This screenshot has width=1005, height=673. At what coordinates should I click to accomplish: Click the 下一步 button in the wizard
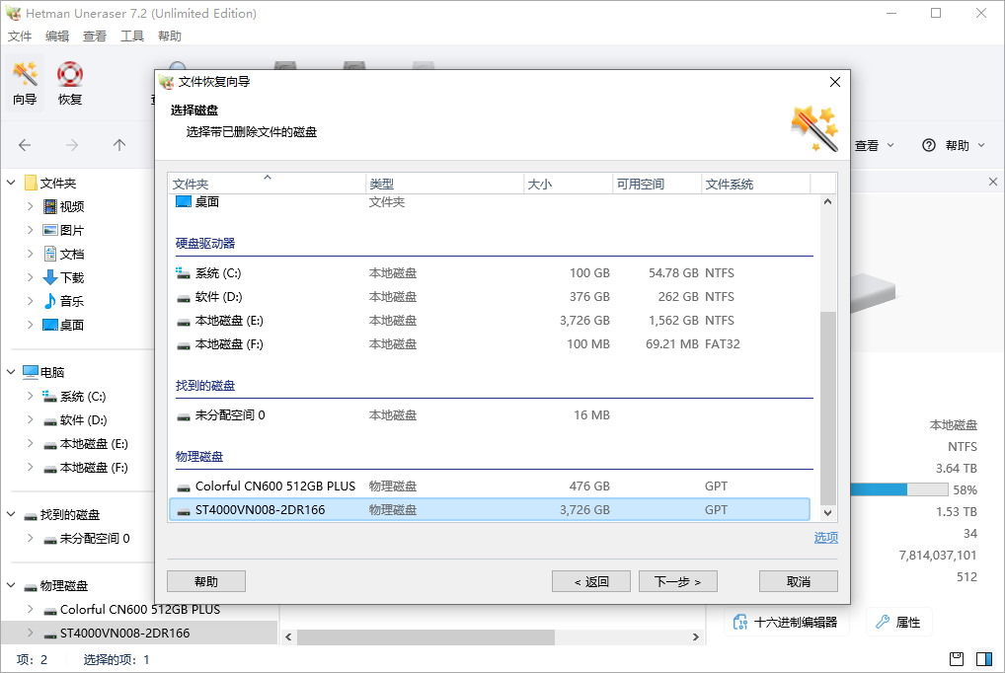(677, 580)
